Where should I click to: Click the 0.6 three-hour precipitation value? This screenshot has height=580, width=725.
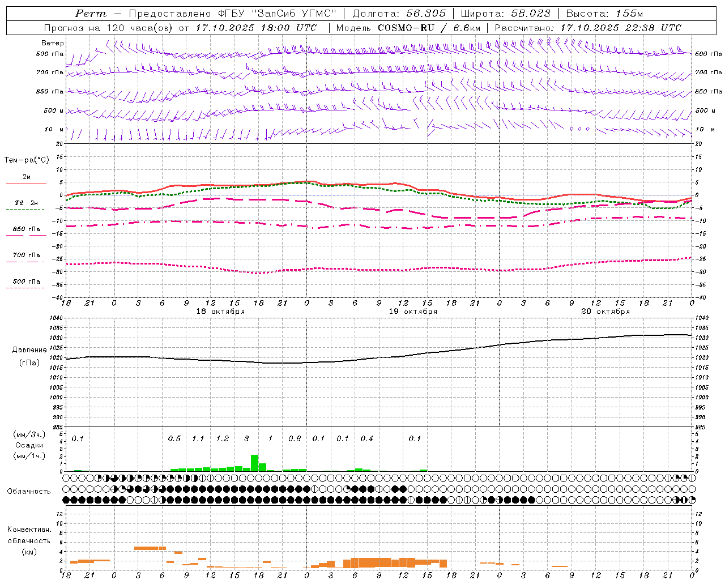(295, 438)
